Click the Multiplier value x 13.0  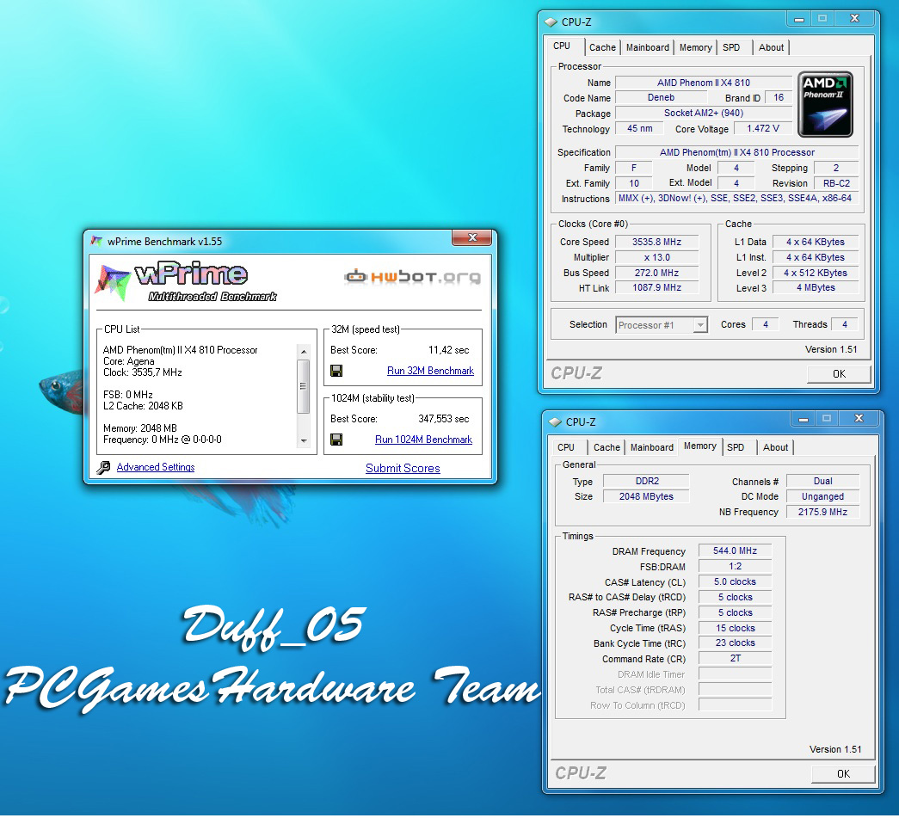click(x=656, y=257)
